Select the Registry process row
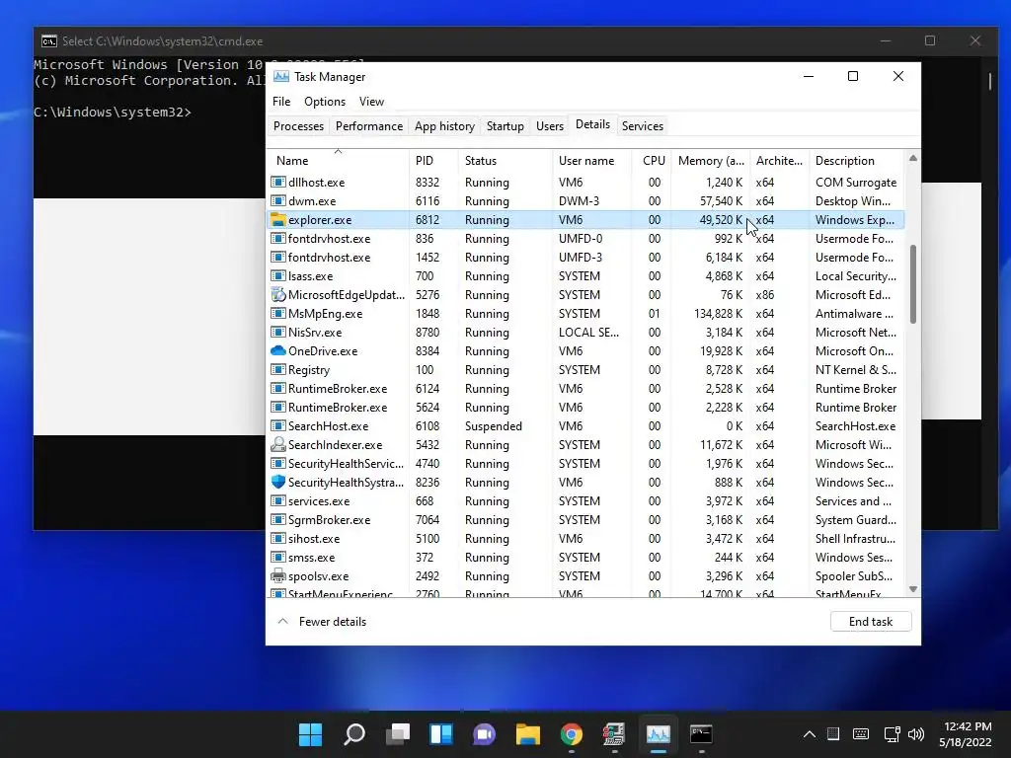The width and height of the screenshot is (1011, 758). pos(585,370)
